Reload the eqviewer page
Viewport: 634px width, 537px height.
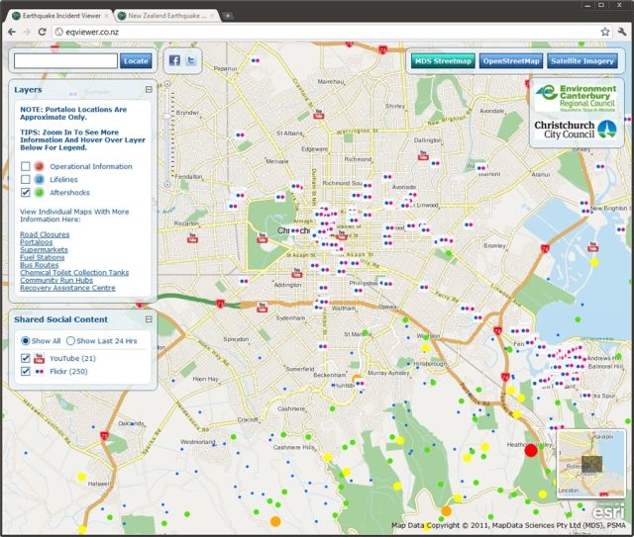pos(42,32)
